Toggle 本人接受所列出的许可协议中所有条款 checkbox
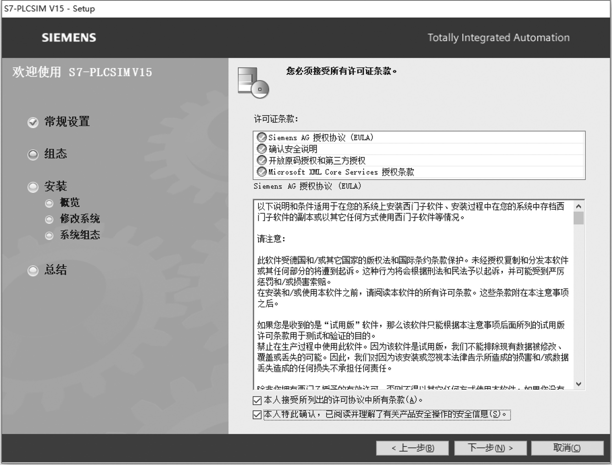 [x=257, y=400]
